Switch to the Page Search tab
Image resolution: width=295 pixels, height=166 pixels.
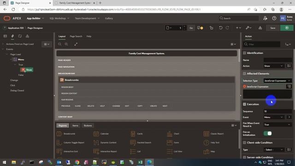[x=76, y=36]
